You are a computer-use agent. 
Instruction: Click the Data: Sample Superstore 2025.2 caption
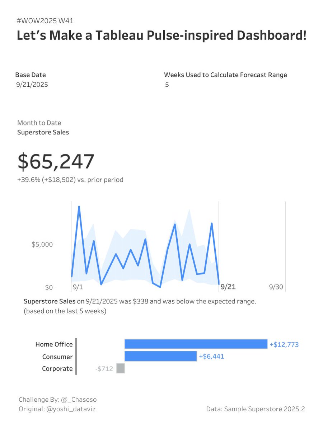(x=256, y=408)
